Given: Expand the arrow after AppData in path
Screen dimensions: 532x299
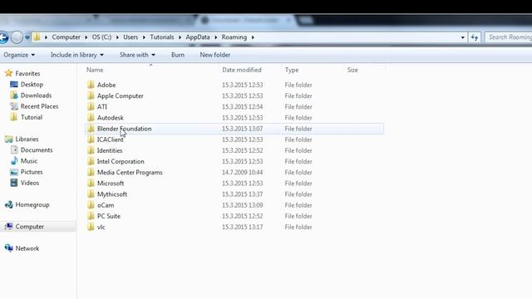Looking at the screenshot, I should click(216, 37).
